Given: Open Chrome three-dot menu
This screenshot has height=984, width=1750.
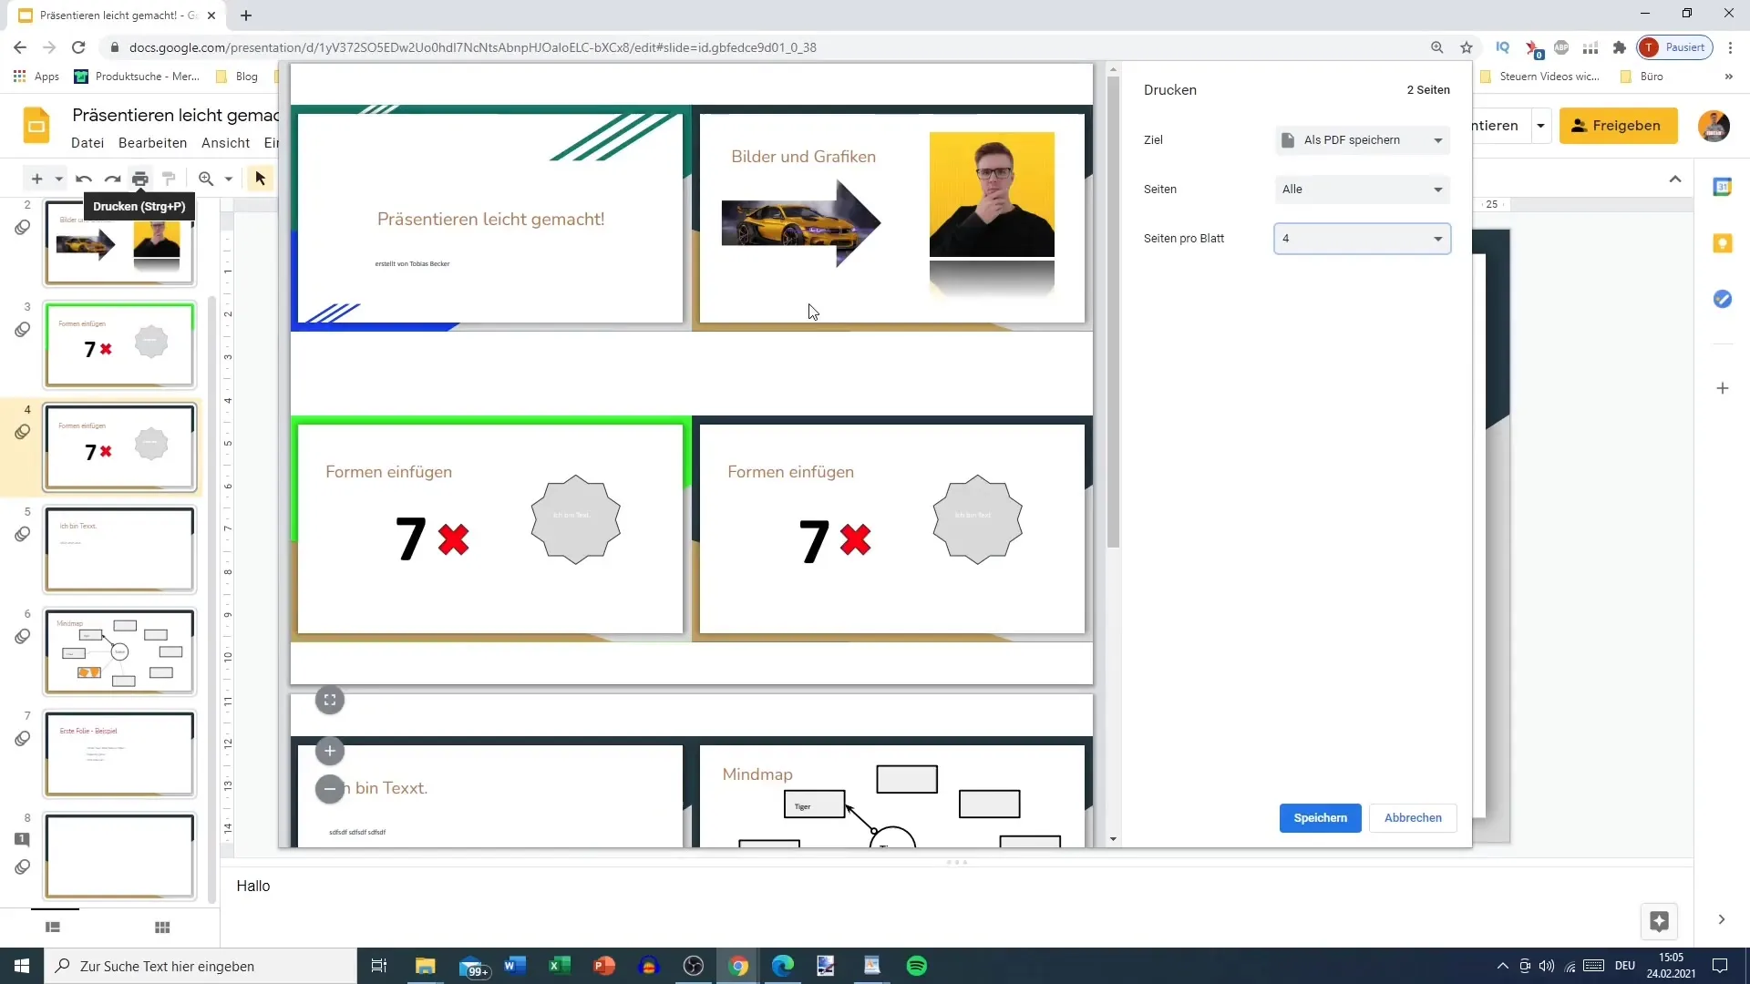Looking at the screenshot, I should [x=1730, y=47].
